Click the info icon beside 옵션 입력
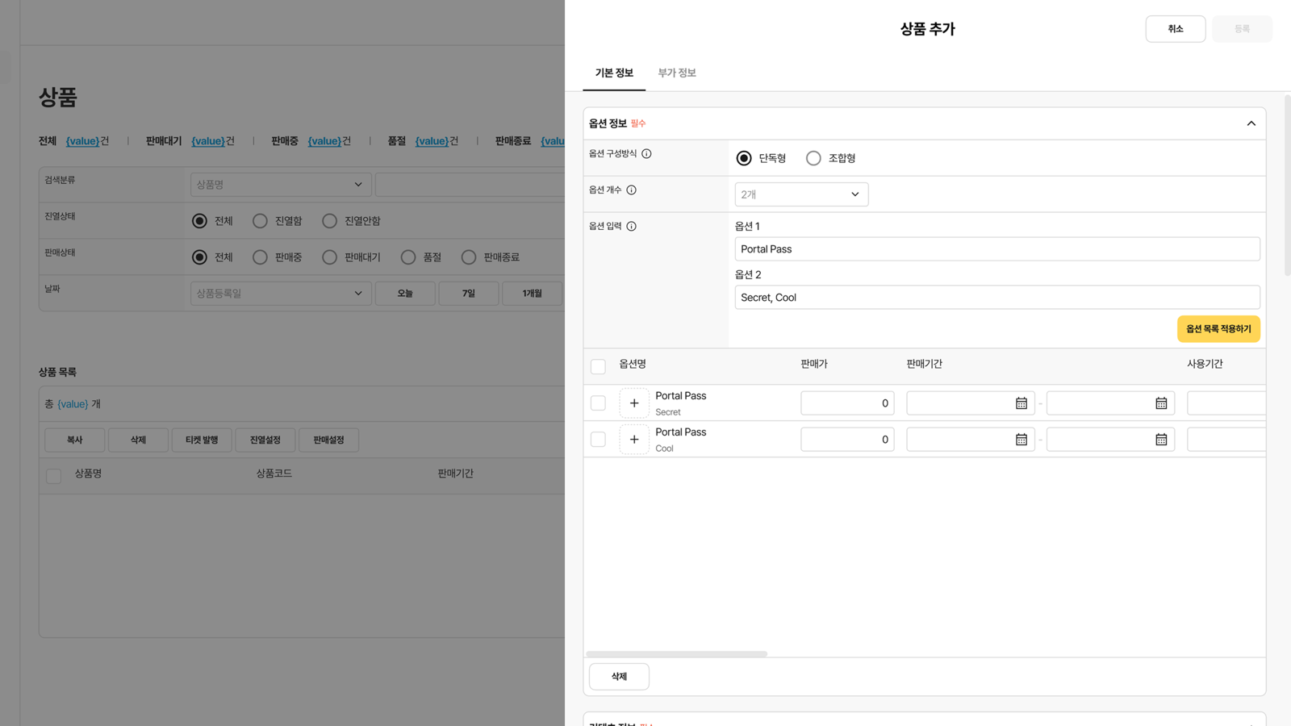Image resolution: width=1291 pixels, height=726 pixels. click(632, 227)
